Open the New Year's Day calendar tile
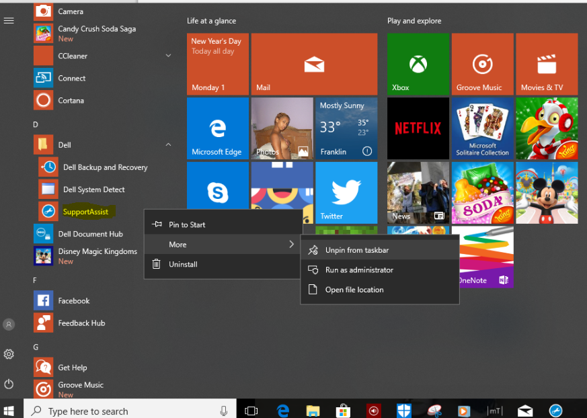Screen dimensions: 587x418 [x=217, y=64]
